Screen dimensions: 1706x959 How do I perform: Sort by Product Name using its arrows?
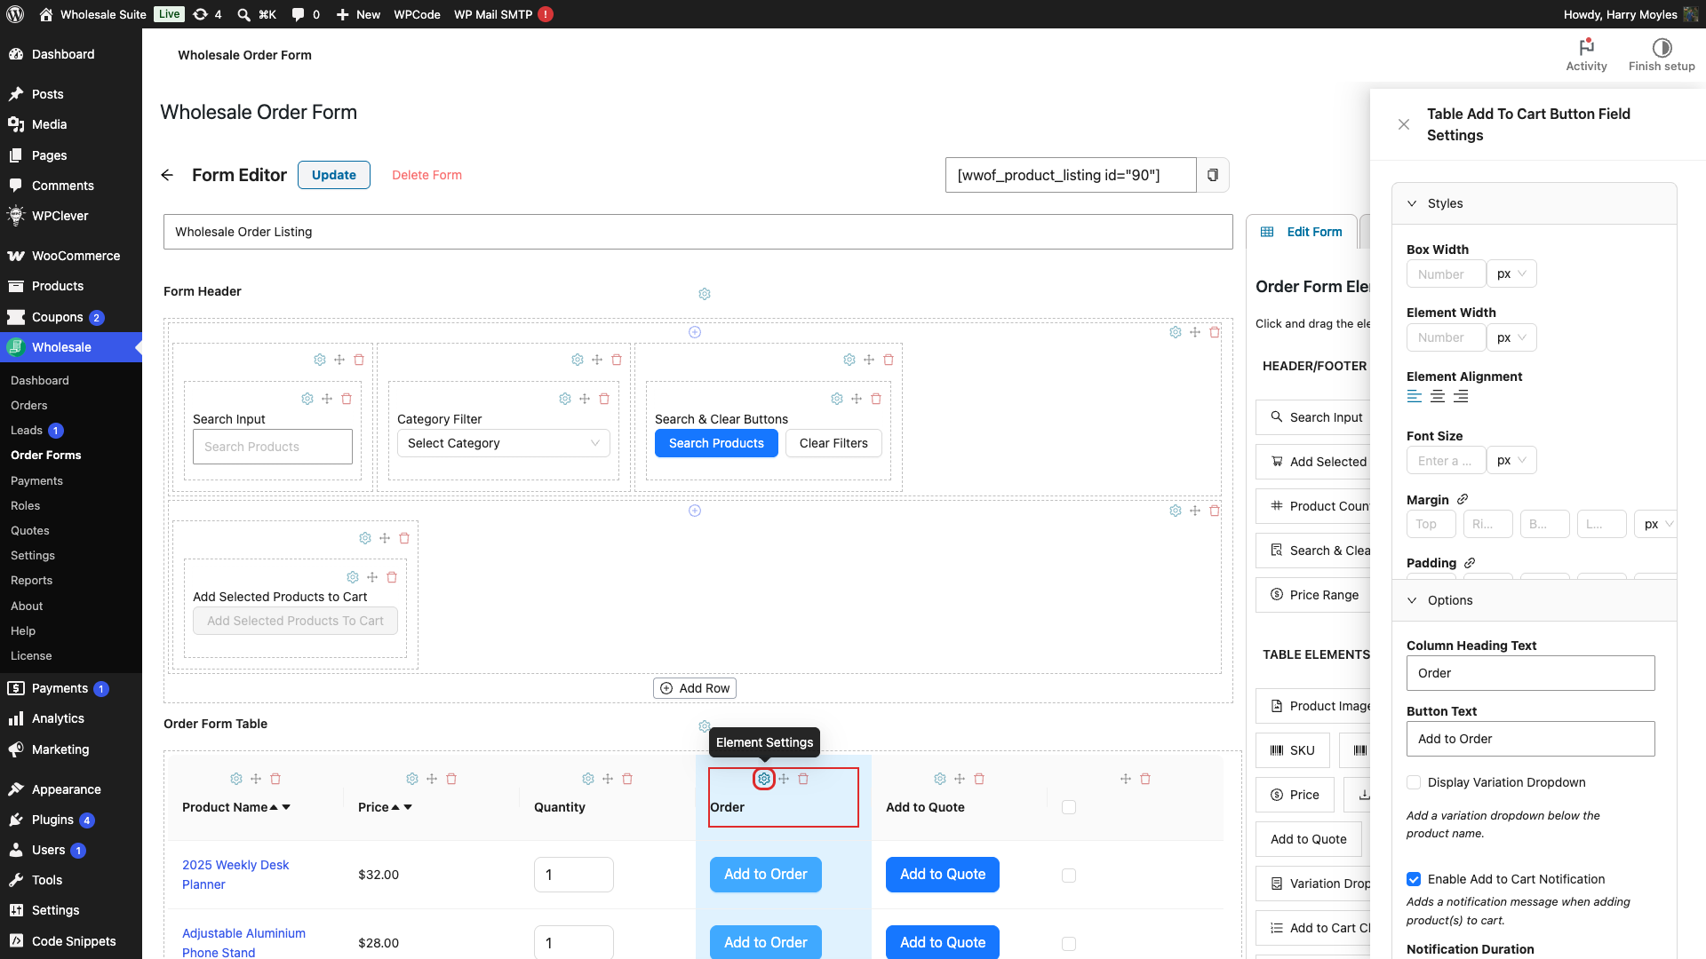click(280, 807)
